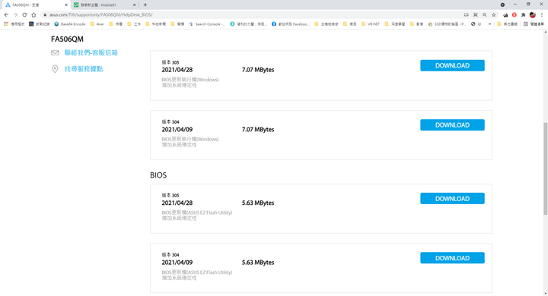Open the Chrome three-dot menu

coord(542,15)
